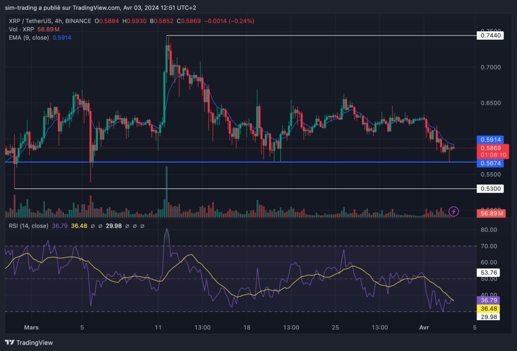The height and width of the screenshot is (351, 517).
Task: Click the 53.76 RSI axis label
Action: coord(489,272)
